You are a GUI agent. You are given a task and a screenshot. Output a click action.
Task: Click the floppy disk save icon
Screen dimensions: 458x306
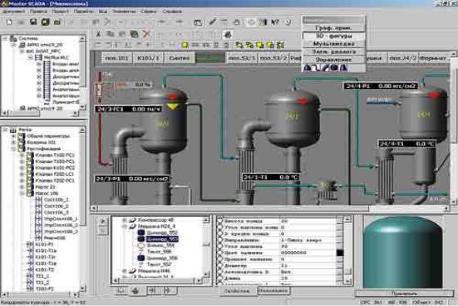33,22
